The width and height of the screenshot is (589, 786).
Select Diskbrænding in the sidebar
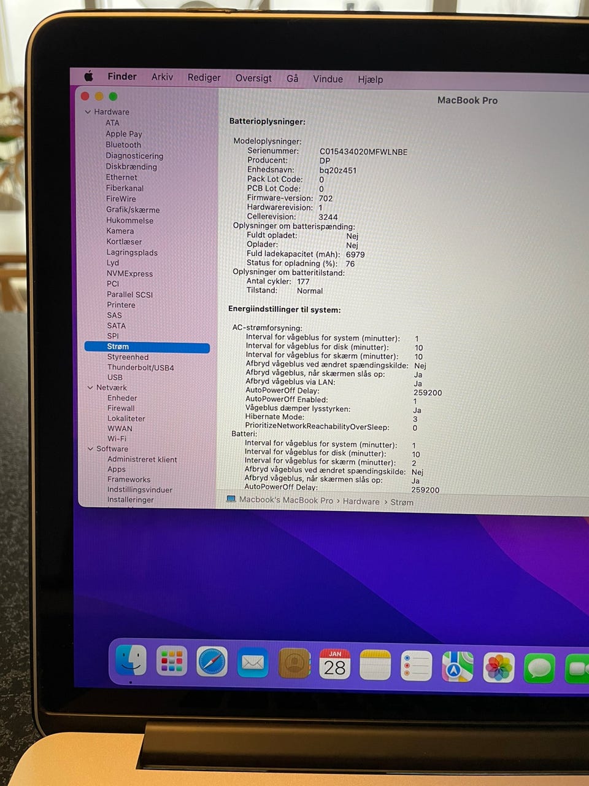click(131, 166)
